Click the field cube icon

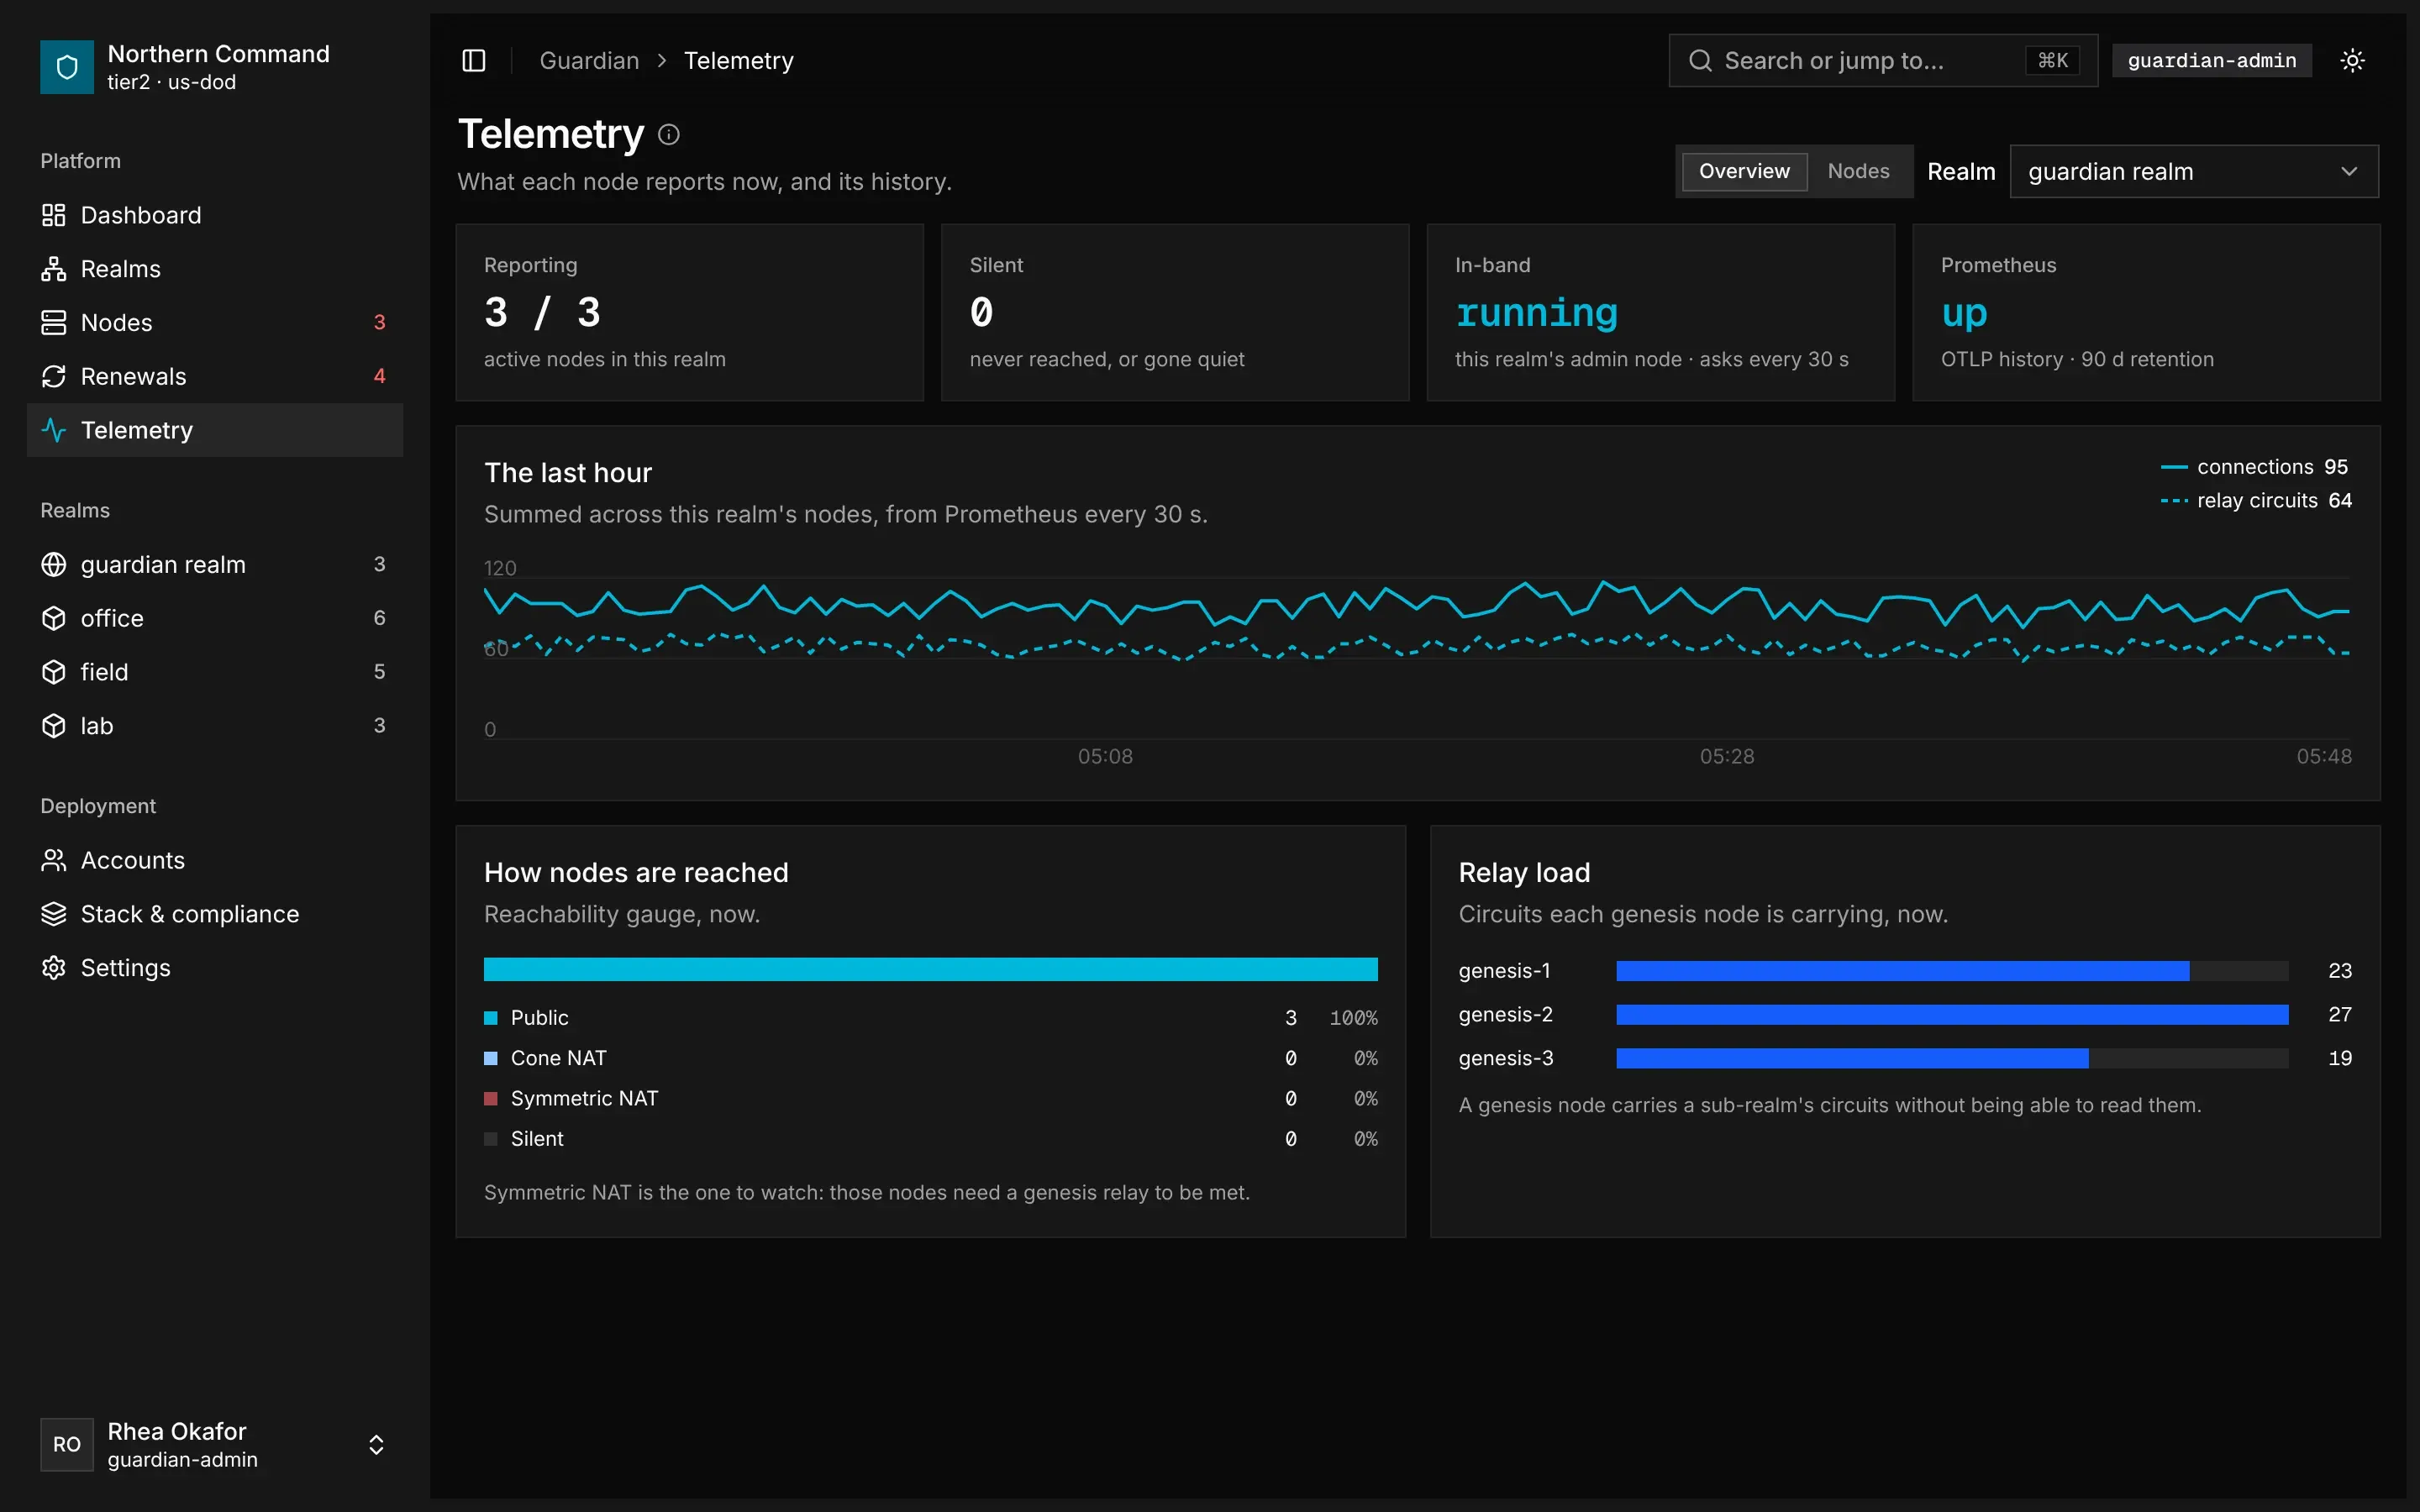pos(54,672)
